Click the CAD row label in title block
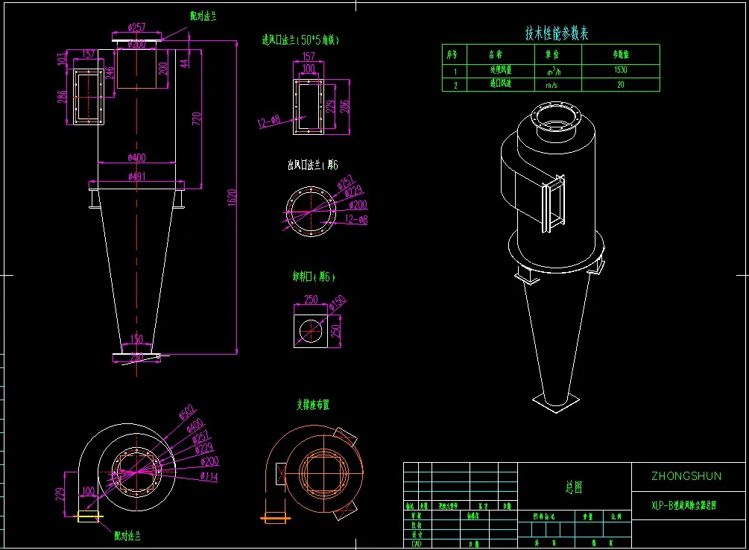Image resolution: width=749 pixels, height=550 pixels. click(417, 544)
